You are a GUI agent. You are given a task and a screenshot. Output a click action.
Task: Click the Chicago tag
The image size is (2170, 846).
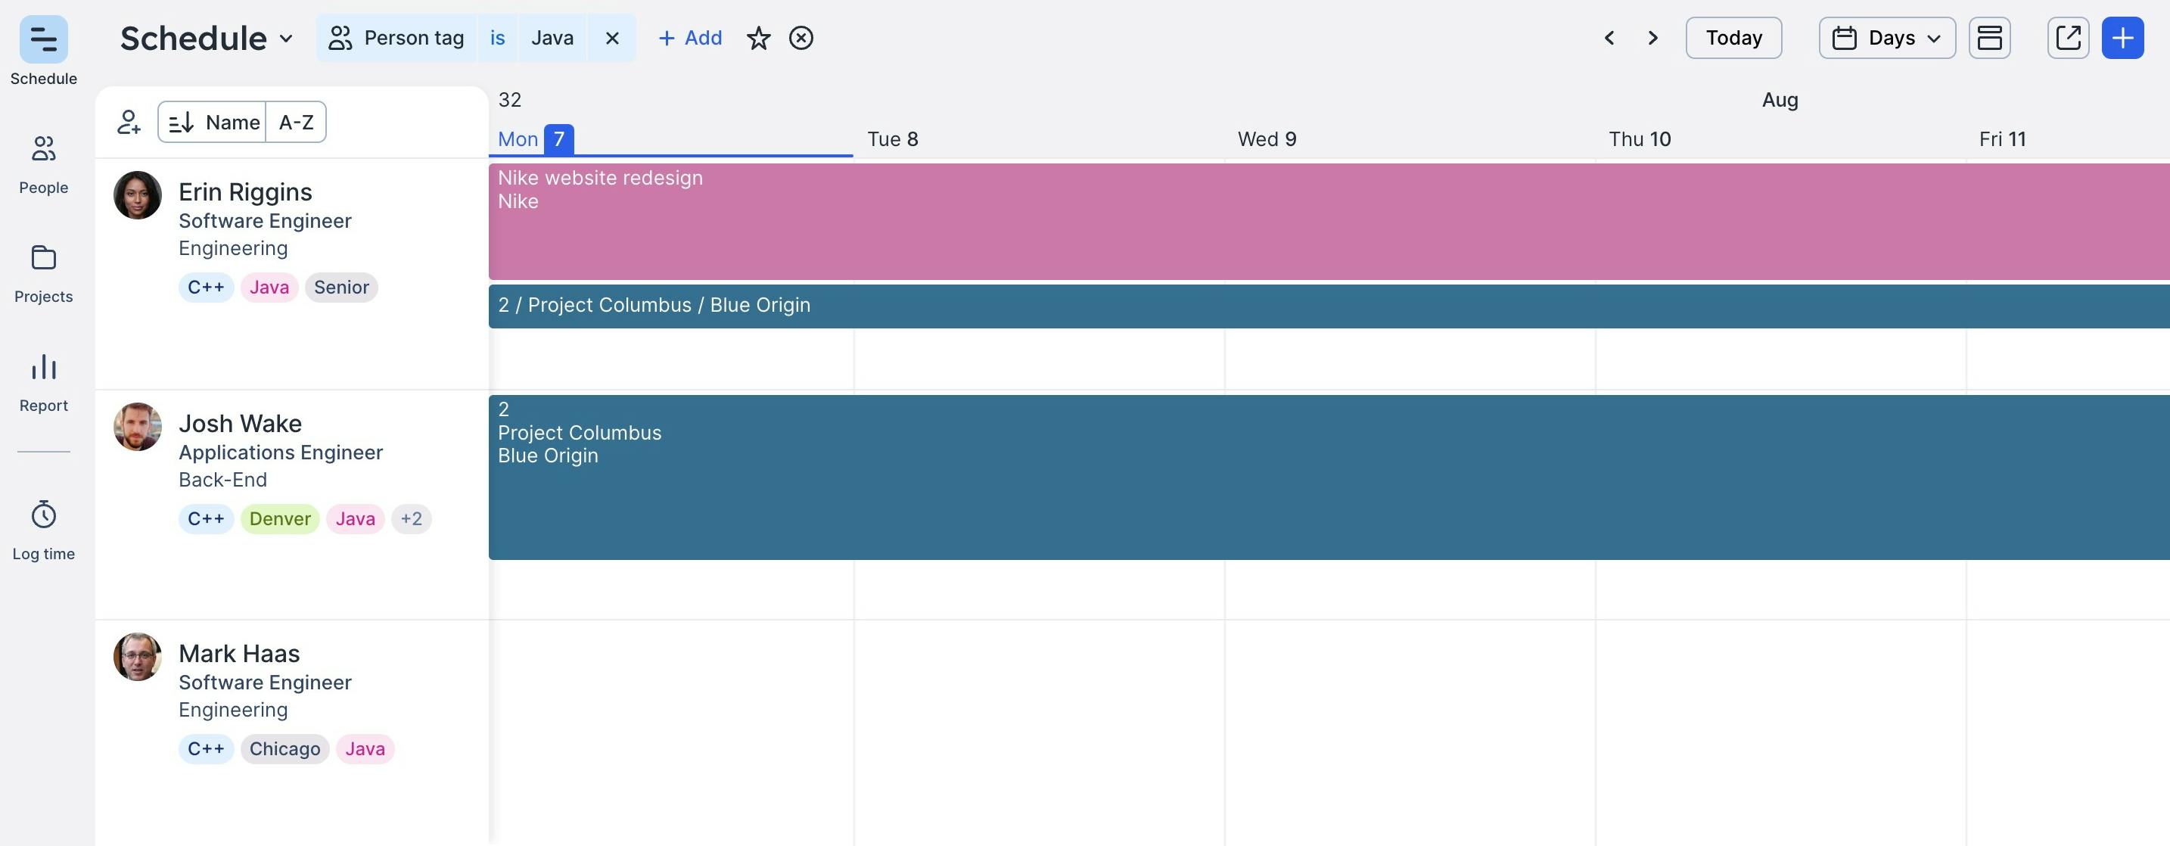point(284,749)
